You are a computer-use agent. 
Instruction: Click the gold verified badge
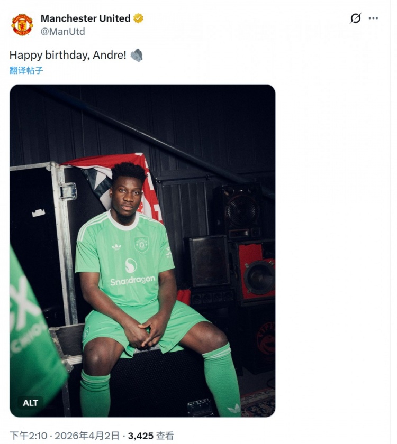click(x=139, y=18)
